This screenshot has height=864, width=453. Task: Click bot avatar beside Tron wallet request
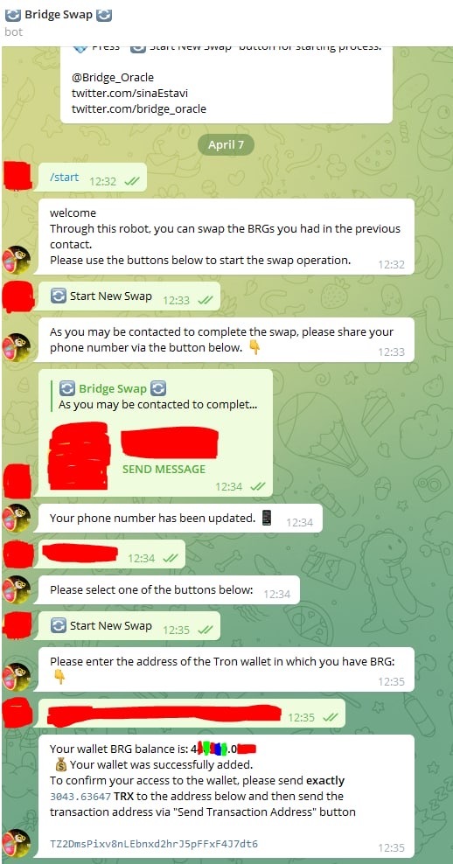(16, 677)
